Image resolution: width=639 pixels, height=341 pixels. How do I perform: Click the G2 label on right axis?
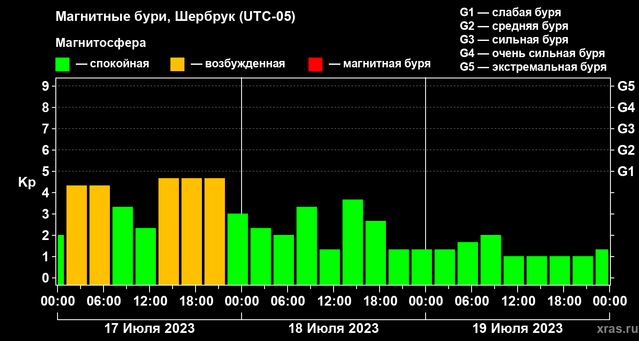click(626, 150)
